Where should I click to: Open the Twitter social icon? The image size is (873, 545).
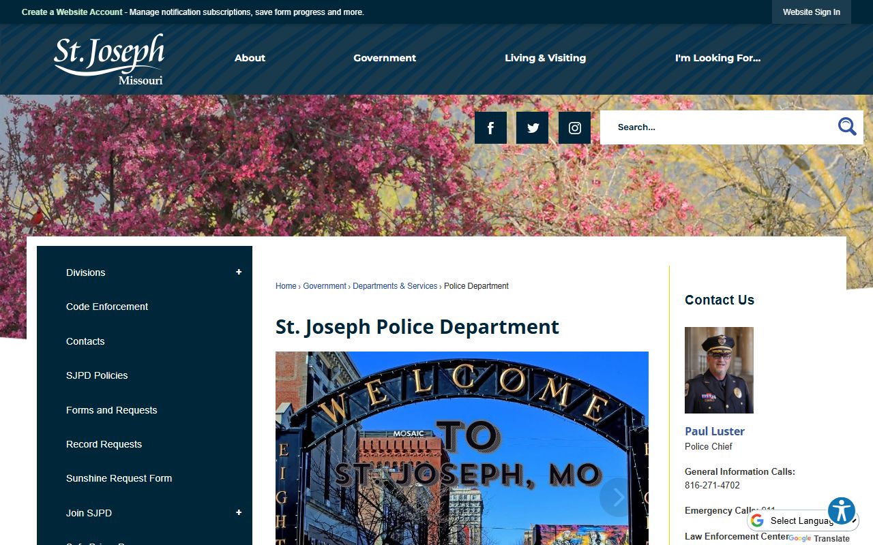(532, 128)
